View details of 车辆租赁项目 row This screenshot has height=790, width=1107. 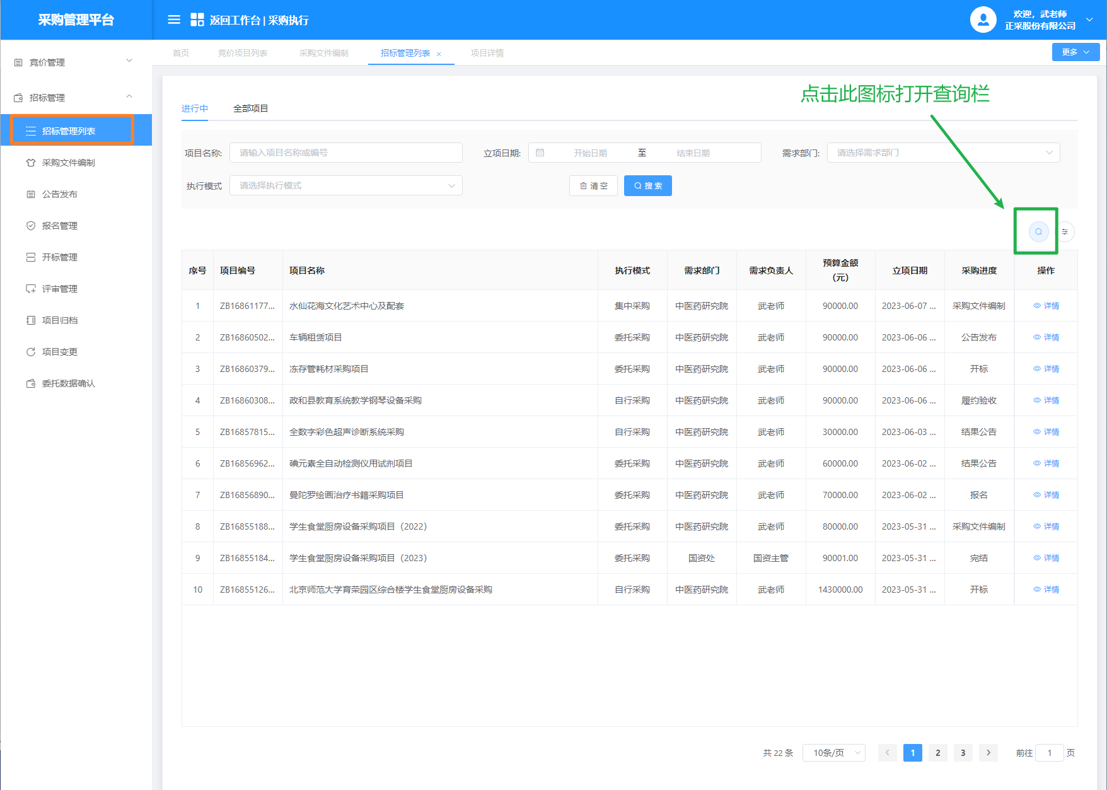[x=1046, y=337]
